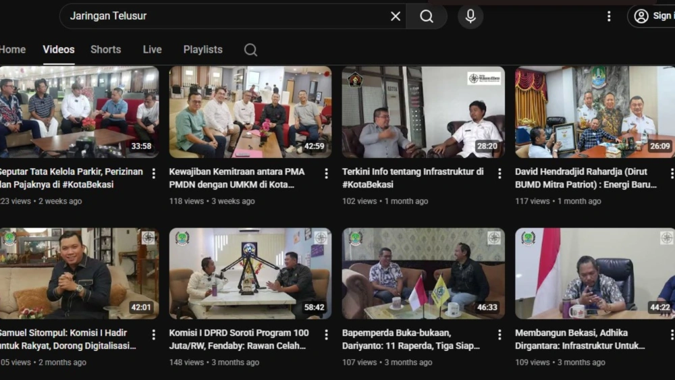Play the 33:58 parking governance video thumbnail
Image resolution: width=675 pixels, height=380 pixels.
point(79,112)
